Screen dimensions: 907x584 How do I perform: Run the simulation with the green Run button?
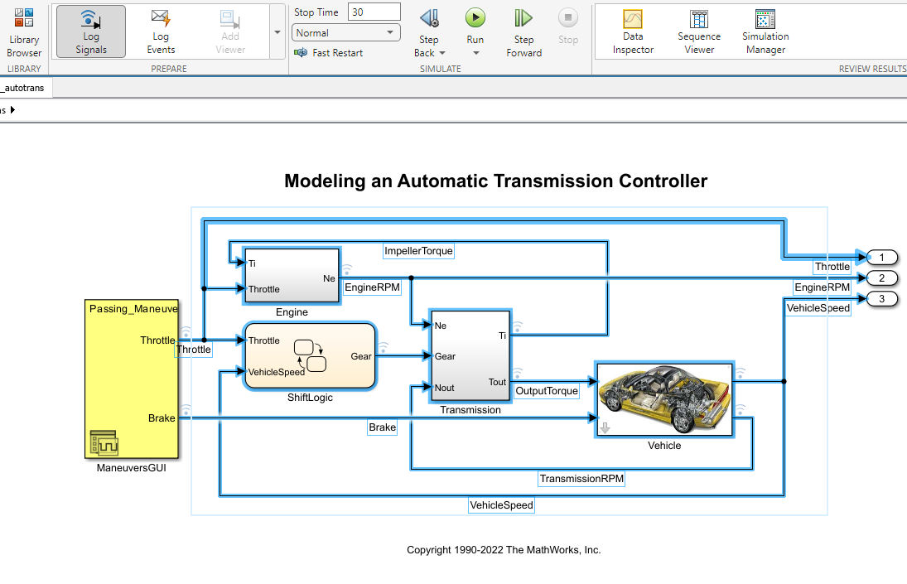475,18
